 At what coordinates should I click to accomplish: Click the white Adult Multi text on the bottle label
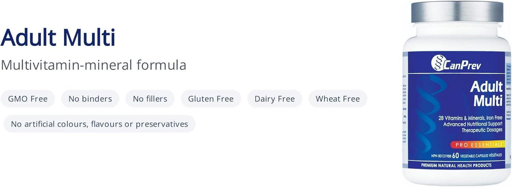(x=486, y=94)
